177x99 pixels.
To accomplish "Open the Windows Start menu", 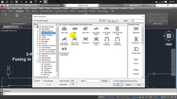I will tap(2, 2).
